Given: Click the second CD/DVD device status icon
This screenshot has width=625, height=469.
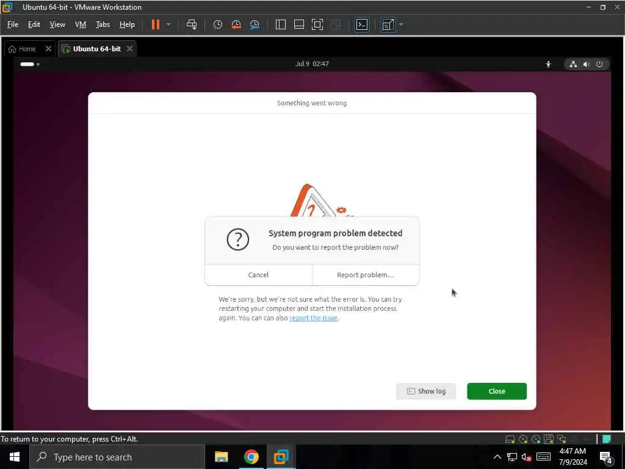Looking at the screenshot, I should click(x=536, y=439).
